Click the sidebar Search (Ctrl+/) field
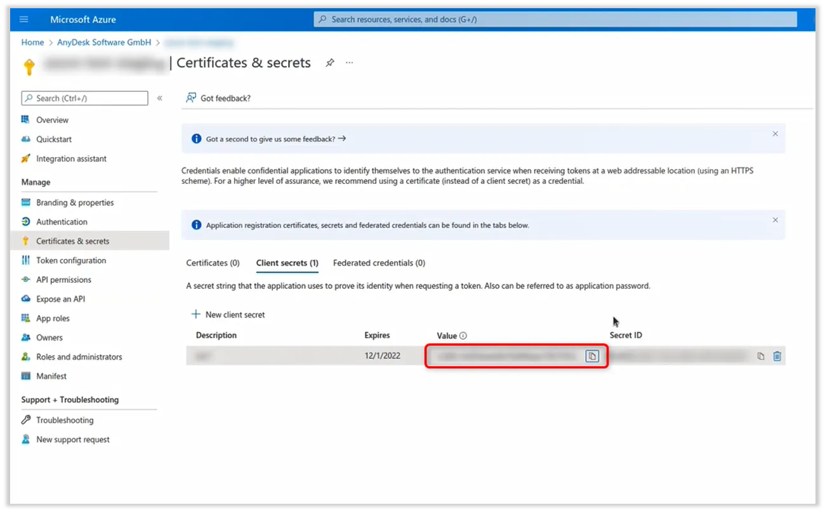Image resolution: width=825 pixels, height=512 pixels. [85, 98]
